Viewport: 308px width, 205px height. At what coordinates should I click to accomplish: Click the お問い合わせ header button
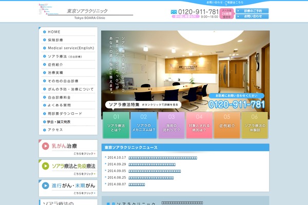252,16
